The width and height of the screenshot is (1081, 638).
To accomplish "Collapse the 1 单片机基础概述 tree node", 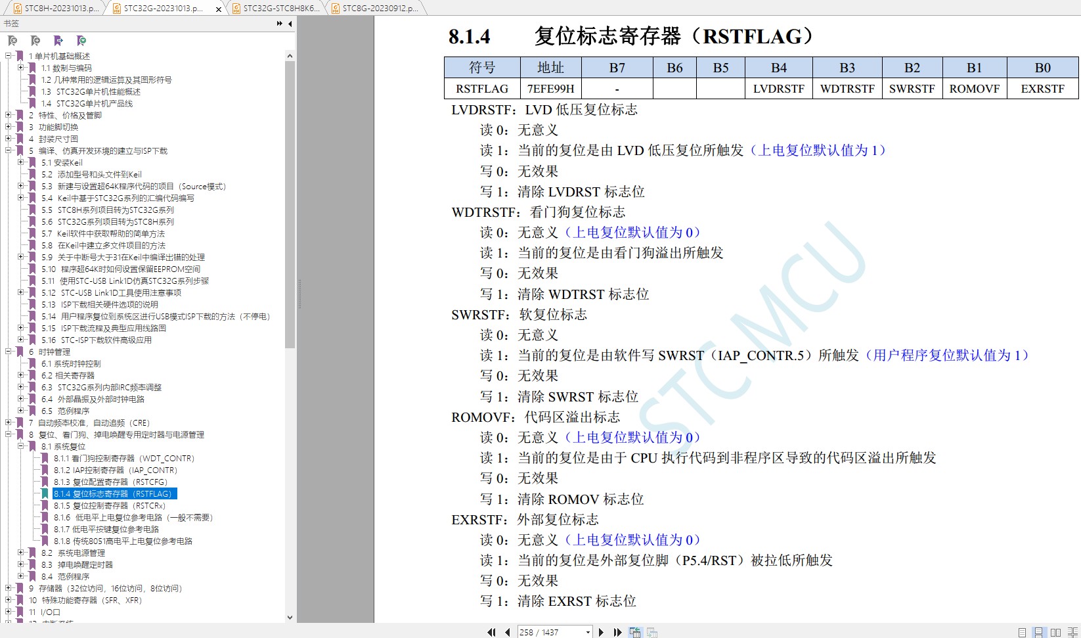I will click(x=9, y=56).
